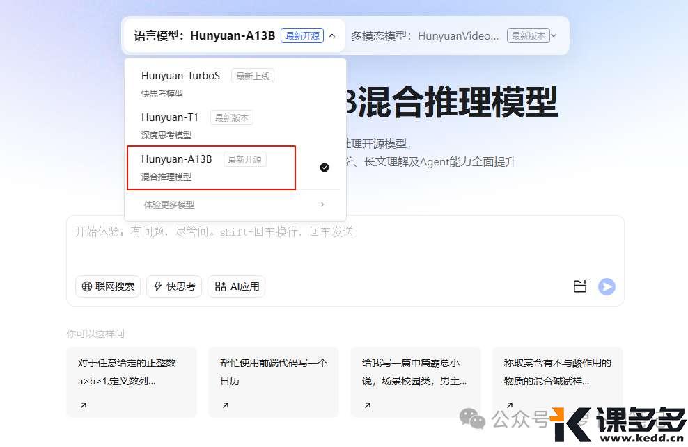Viewport: 688px width, 447px height.
Task: Click 最新开源 badge in language model header
Action: tap(302, 36)
